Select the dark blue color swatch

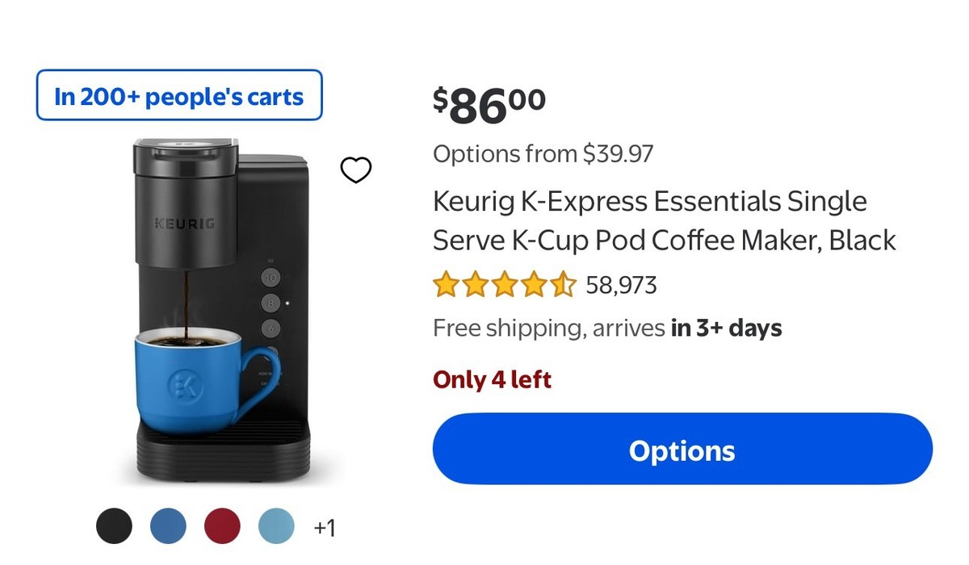click(167, 525)
